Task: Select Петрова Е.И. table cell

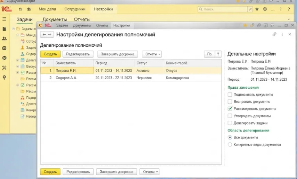Action: tap(74, 71)
